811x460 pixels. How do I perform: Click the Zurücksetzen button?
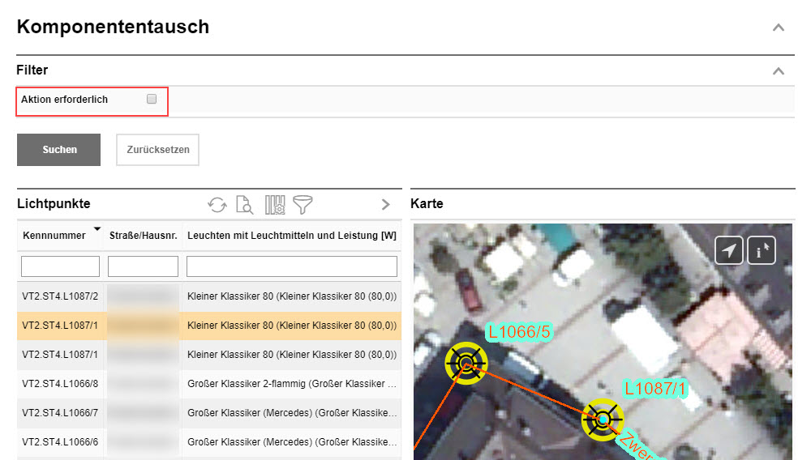coord(158,150)
